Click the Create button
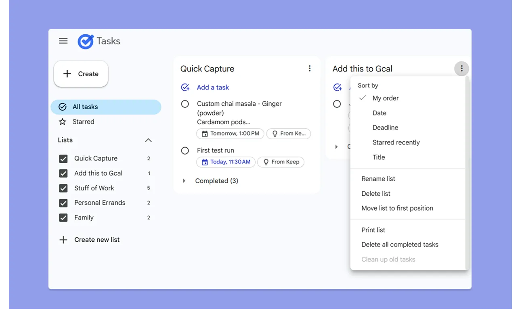This screenshot has width=520, height=318. 81,73
